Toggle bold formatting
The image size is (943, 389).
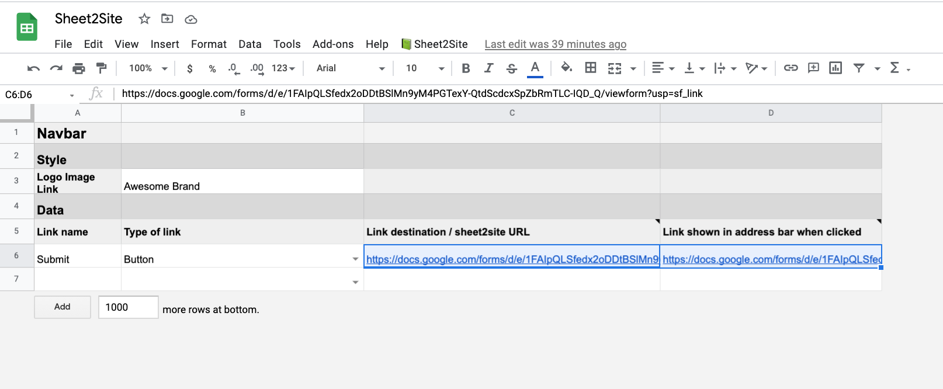[x=466, y=68]
